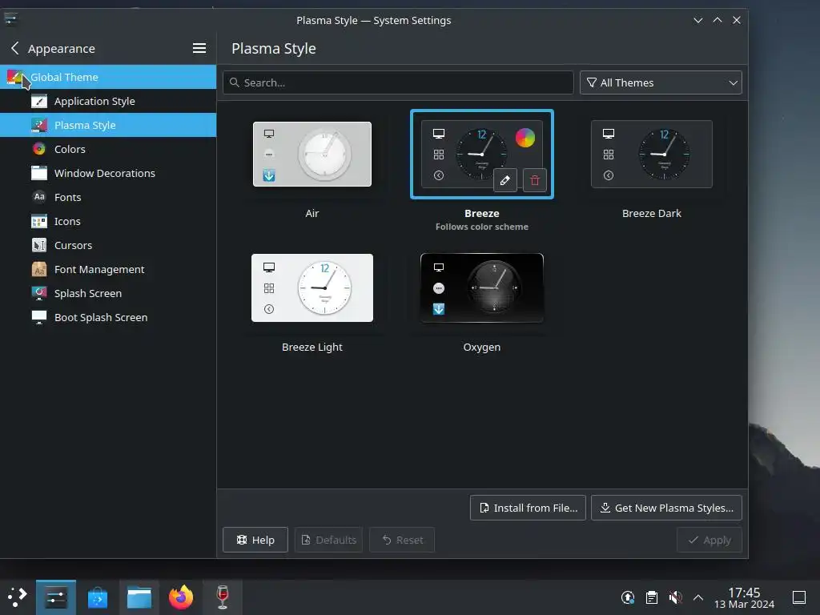Open the Boot Splash Screen page
820x615 pixels.
click(x=108, y=317)
